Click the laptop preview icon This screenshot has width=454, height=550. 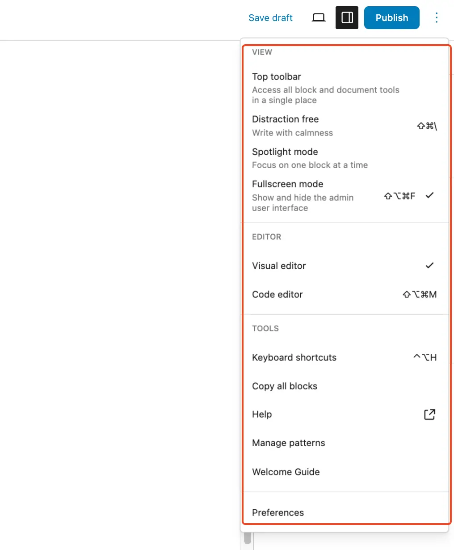pos(319,17)
